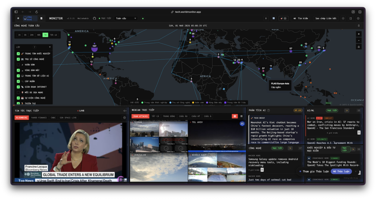
Task: Open the layers help question mark
Action: pos(35,47)
